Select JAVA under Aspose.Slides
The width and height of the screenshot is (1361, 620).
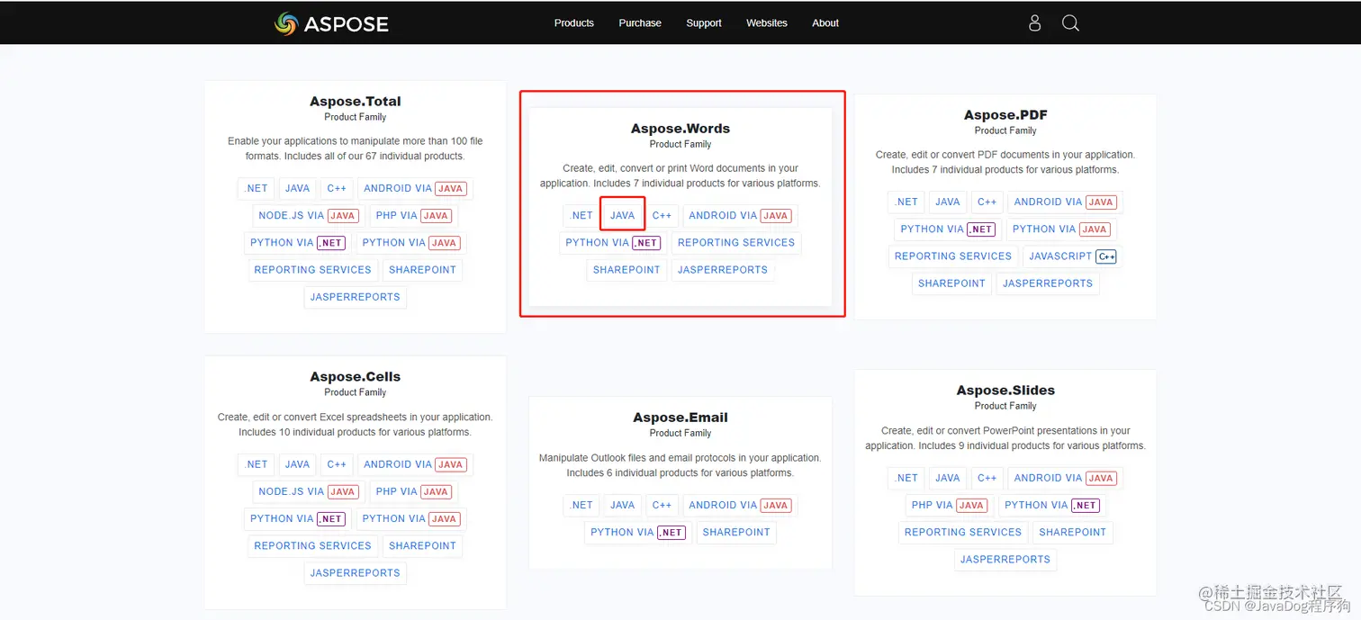(x=948, y=479)
